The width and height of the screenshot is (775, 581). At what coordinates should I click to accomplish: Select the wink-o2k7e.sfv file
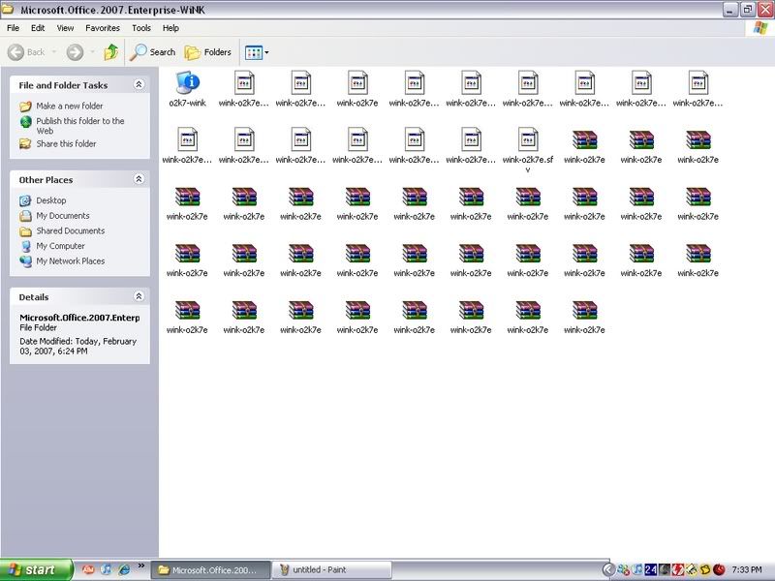[528, 150]
